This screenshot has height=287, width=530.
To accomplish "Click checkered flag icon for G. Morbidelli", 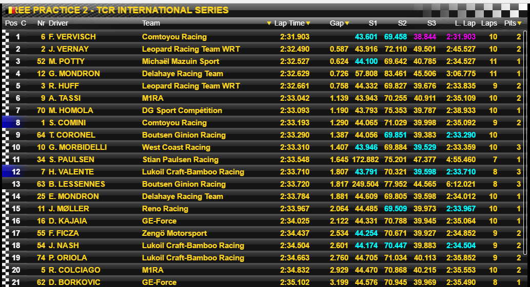I will pos(6,147).
